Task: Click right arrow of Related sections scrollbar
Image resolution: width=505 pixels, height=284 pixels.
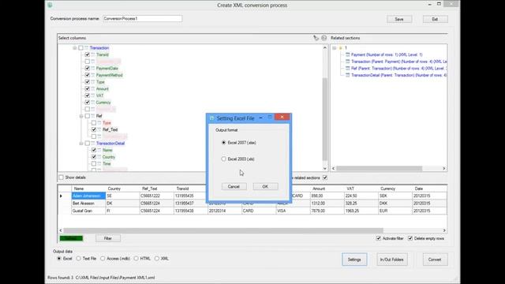Action: [443, 168]
